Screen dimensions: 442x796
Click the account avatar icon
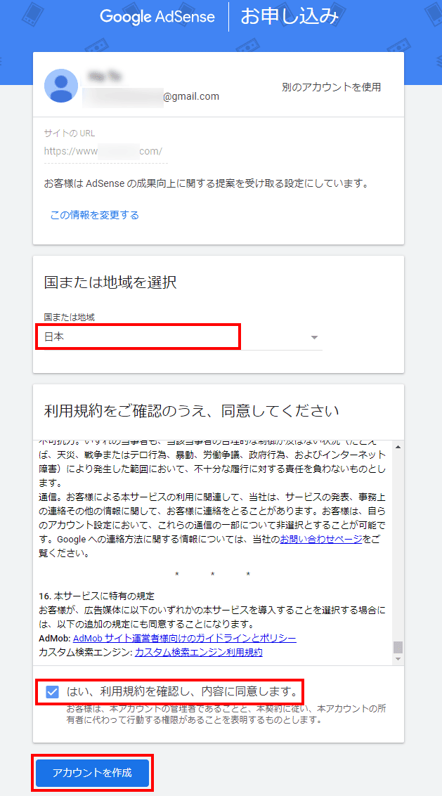pos(61,86)
